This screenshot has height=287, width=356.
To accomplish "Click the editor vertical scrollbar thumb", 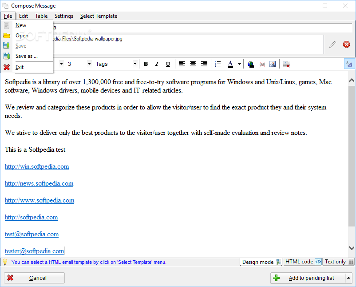I will coord(352,156).
